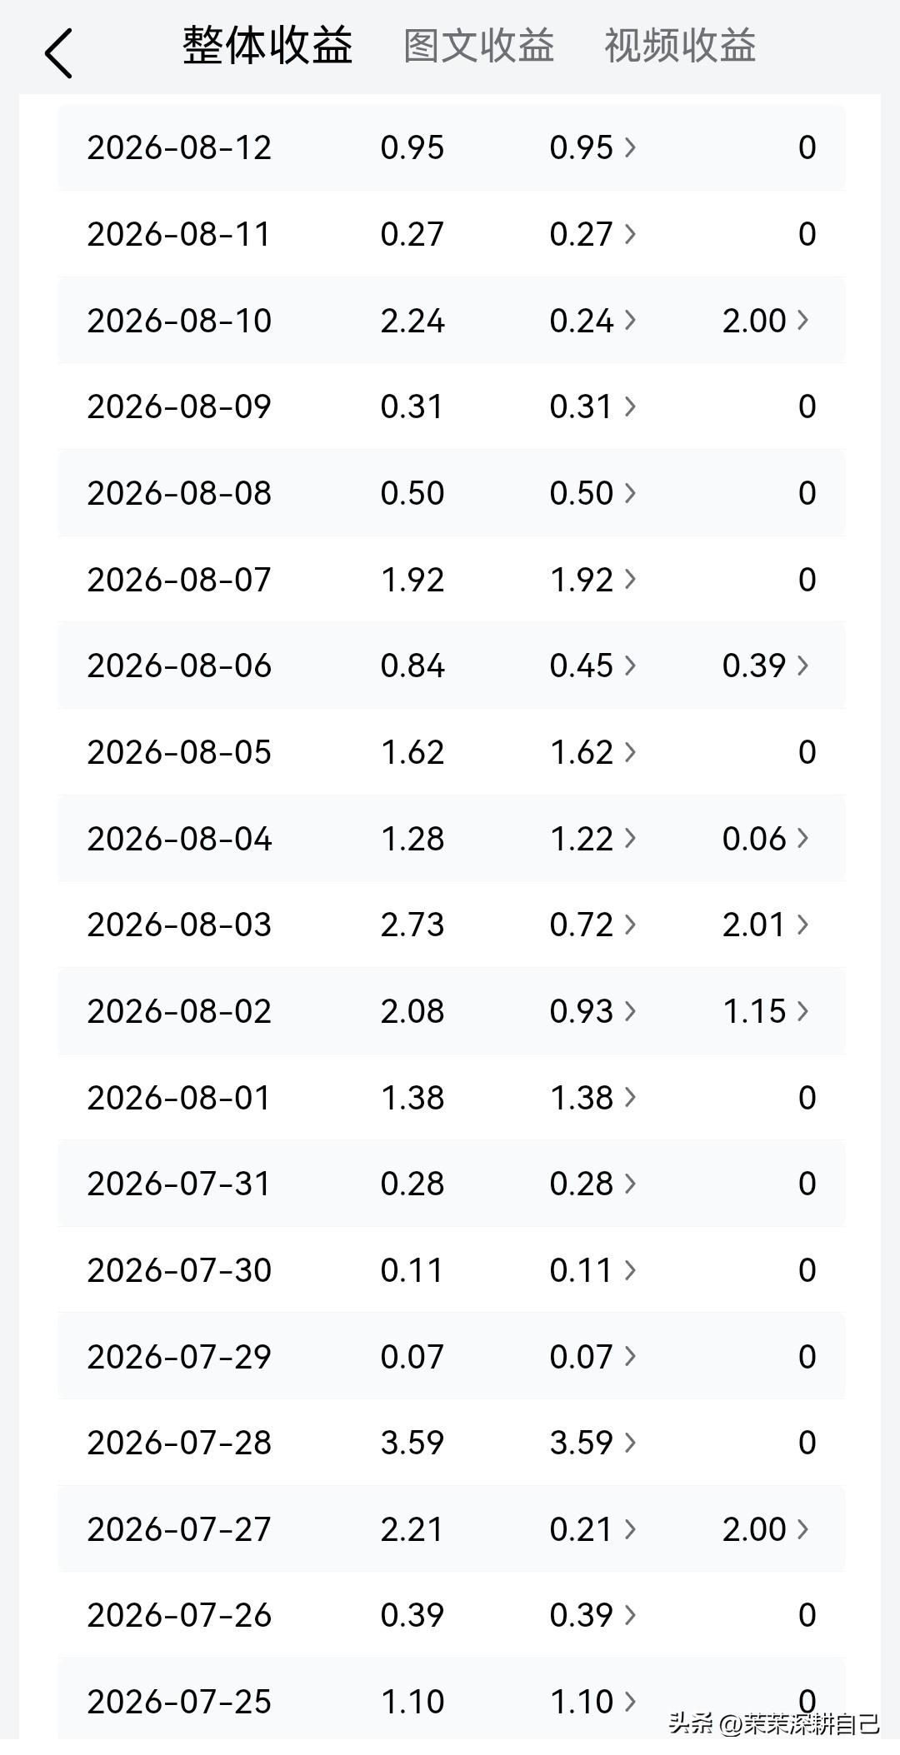The image size is (900, 1755).
Task: Open 2026-08-05 article income 1.62 details
Action: click(592, 752)
